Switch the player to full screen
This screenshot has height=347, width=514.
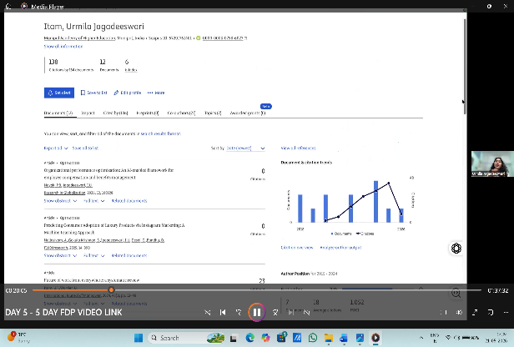pos(475,313)
